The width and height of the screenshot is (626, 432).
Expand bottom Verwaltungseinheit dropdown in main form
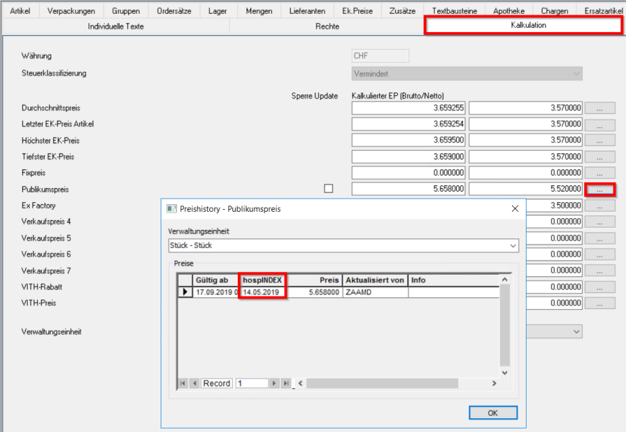click(576, 332)
